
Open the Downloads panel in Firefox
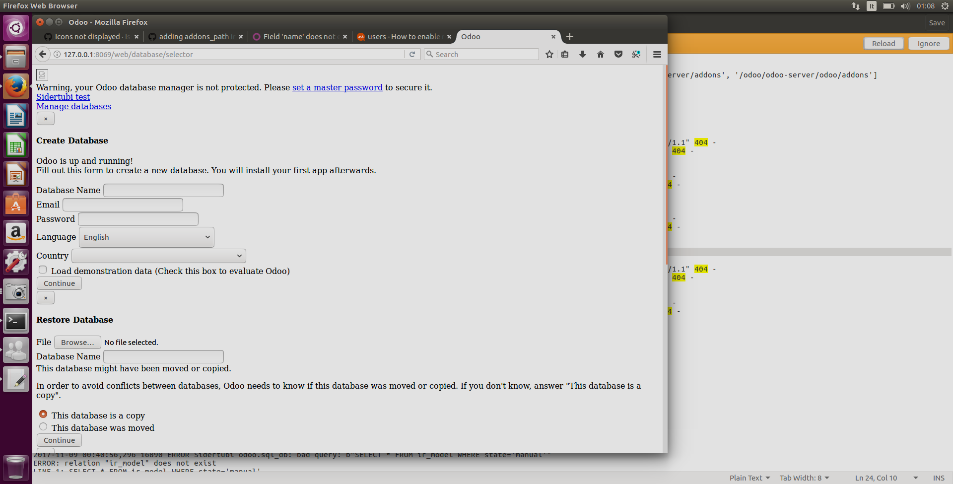click(x=583, y=54)
